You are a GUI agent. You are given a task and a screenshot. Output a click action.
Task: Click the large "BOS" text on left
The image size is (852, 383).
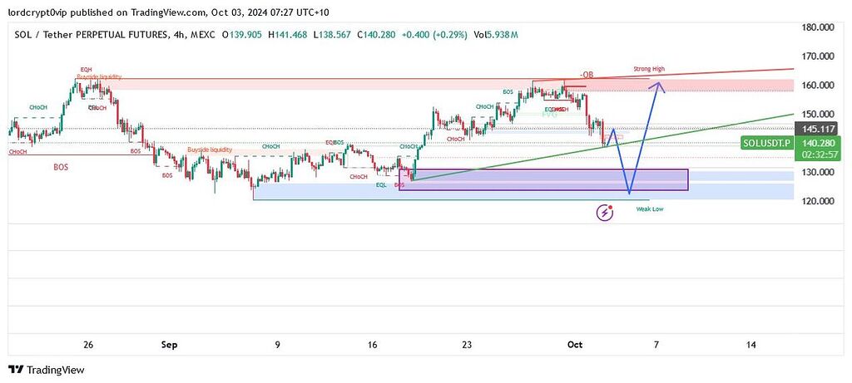(x=61, y=167)
